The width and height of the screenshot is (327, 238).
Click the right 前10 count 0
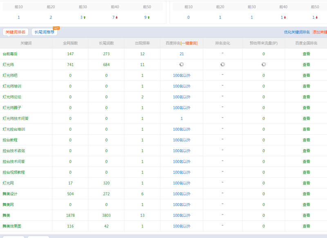[188, 17]
